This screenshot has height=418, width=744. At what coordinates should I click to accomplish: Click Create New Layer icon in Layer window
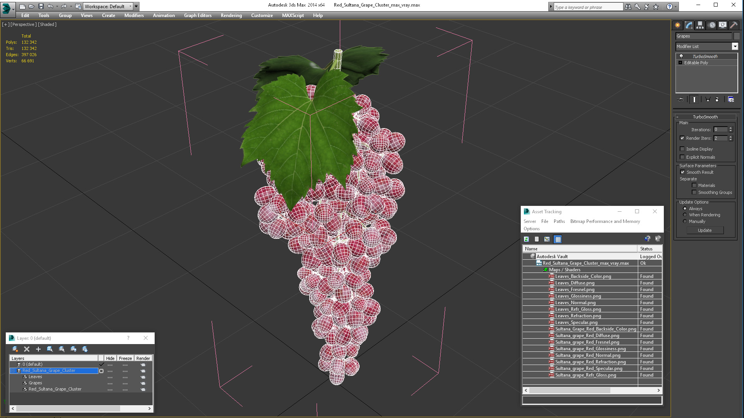click(15, 349)
